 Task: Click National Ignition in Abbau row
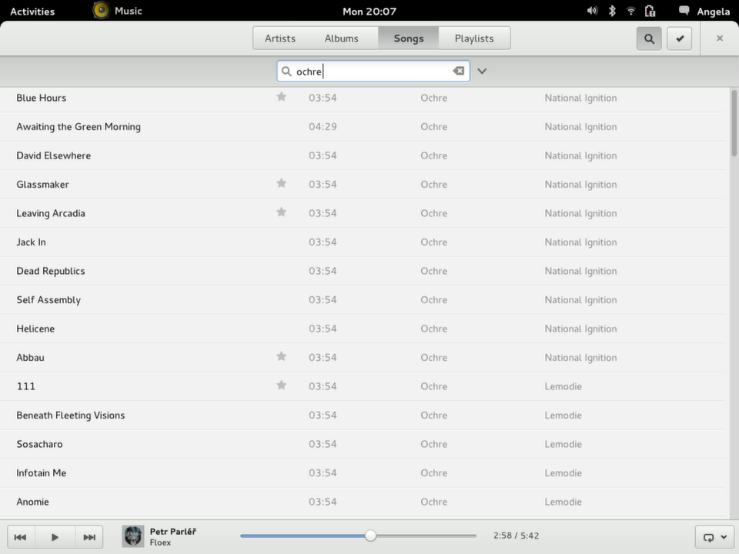(x=580, y=358)
